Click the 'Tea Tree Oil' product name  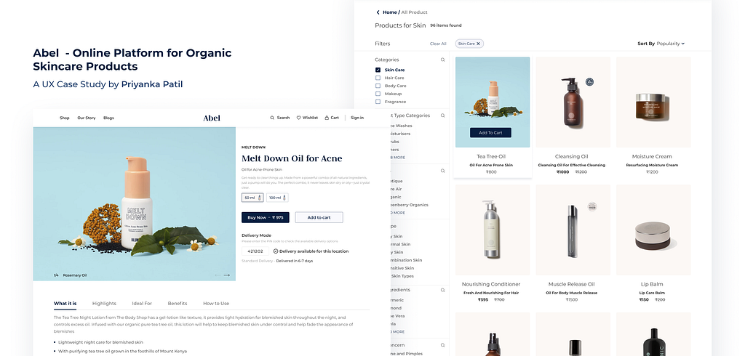click(491, 156)
